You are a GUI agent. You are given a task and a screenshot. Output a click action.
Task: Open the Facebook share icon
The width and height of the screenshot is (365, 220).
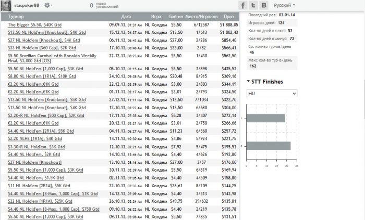point(243,5)
